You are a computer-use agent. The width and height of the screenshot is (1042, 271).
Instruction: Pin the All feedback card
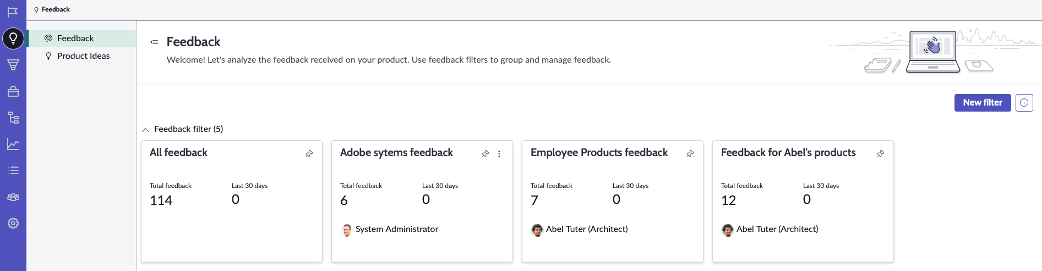pyautogui.click(x=309, y=153)
